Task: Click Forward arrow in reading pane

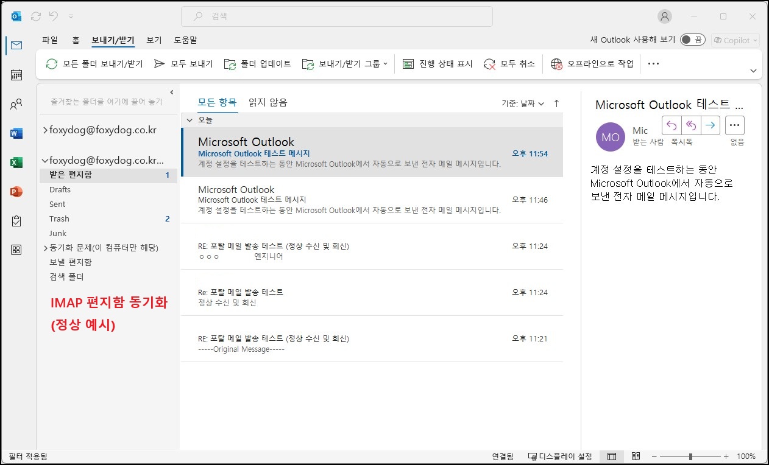Action: (711, 125)
